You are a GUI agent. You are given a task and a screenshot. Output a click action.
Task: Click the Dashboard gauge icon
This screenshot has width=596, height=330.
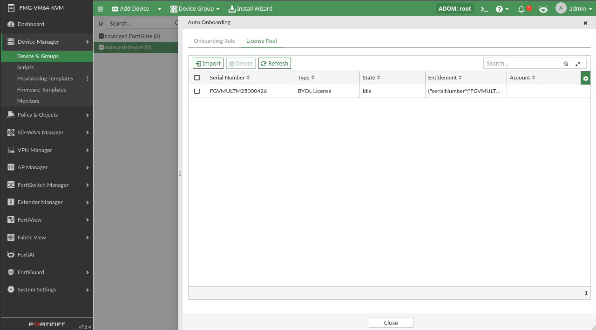(x=11, y=24)
